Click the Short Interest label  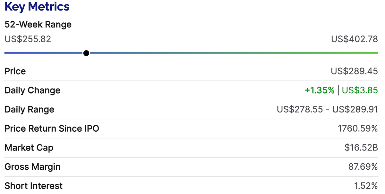tap(34, 186)
